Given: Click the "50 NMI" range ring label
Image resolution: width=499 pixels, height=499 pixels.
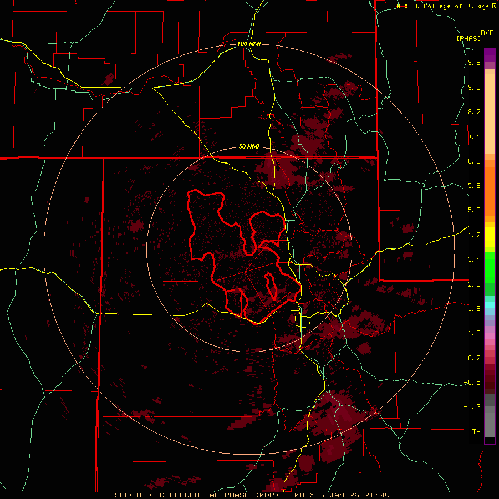Looking at the screenshot, I should (x=249, y=147).
